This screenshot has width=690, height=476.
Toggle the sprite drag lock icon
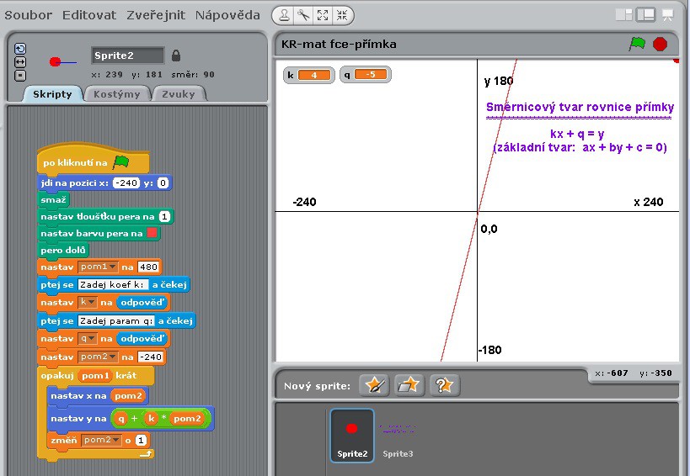(176, 56)
